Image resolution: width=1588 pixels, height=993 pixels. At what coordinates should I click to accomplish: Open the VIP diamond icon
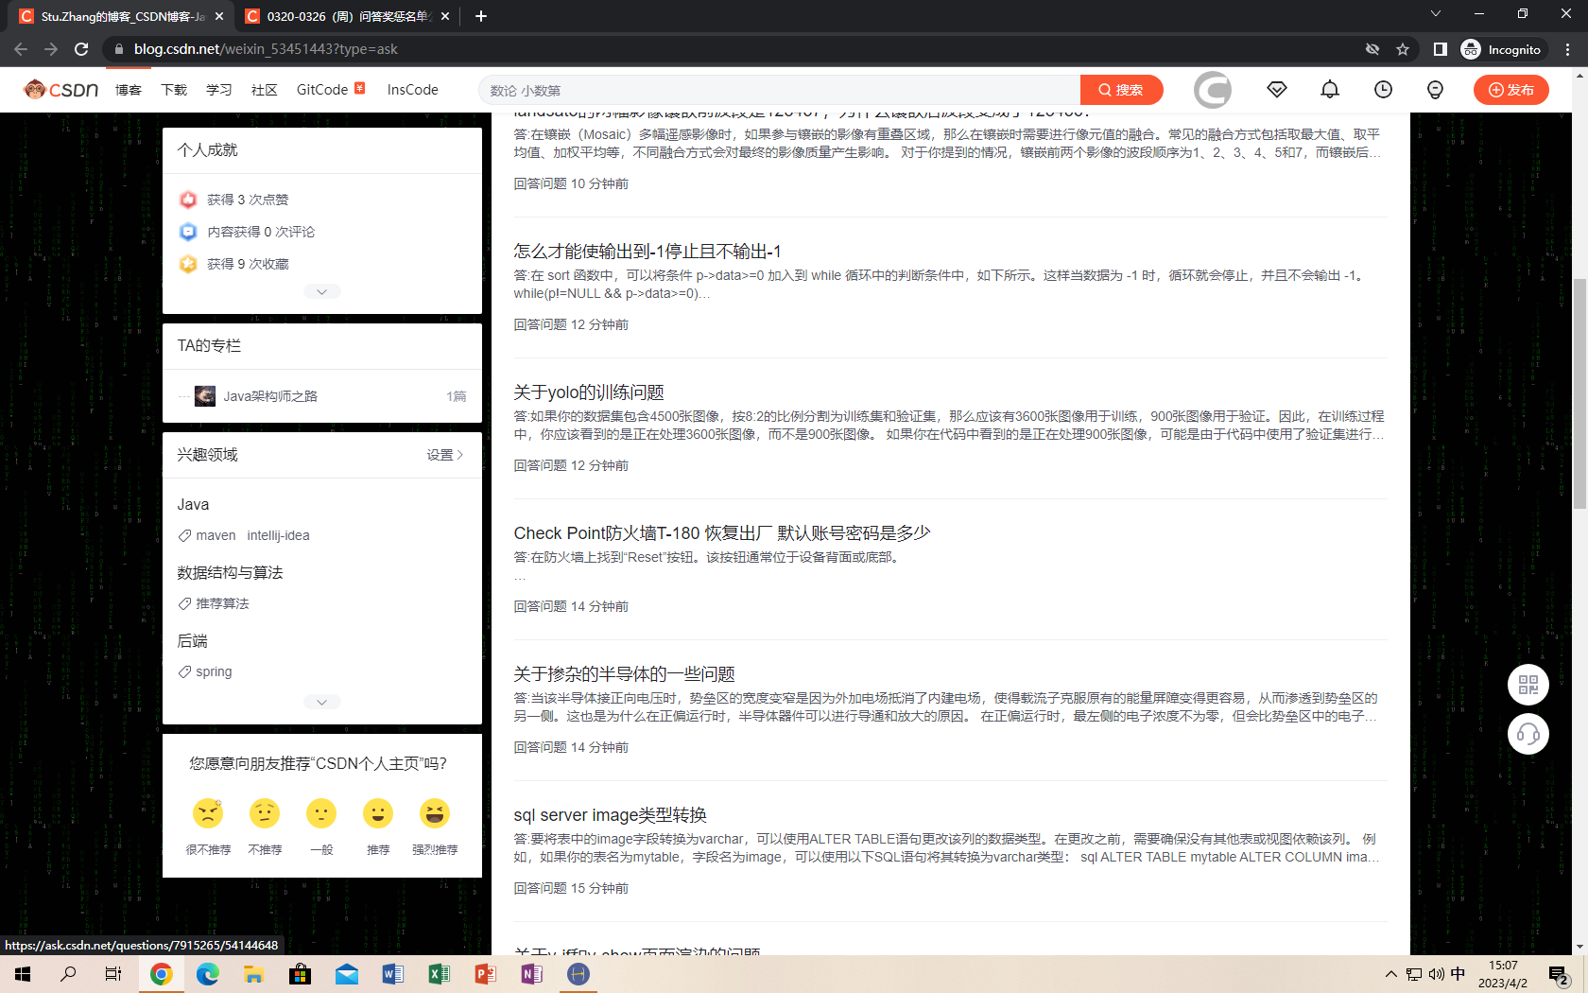(1277, 90)
